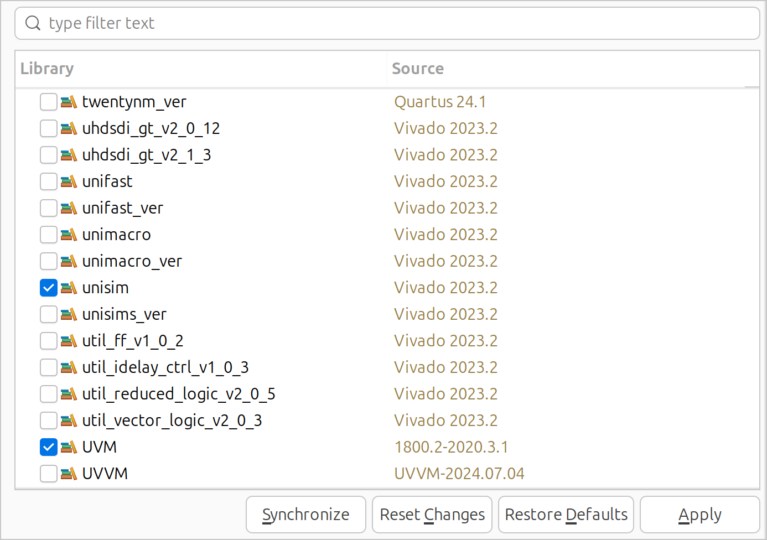Viewport: 767px width, 540px height.
Task: Select the unimacro_ver library name
Action: (132, 261)
